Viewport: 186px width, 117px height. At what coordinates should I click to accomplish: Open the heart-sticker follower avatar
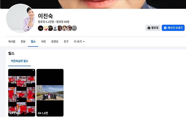(x=46, y=28)
